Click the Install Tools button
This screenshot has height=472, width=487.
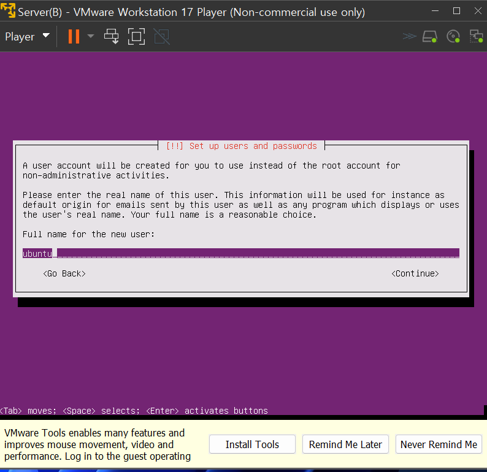[252, 444]
